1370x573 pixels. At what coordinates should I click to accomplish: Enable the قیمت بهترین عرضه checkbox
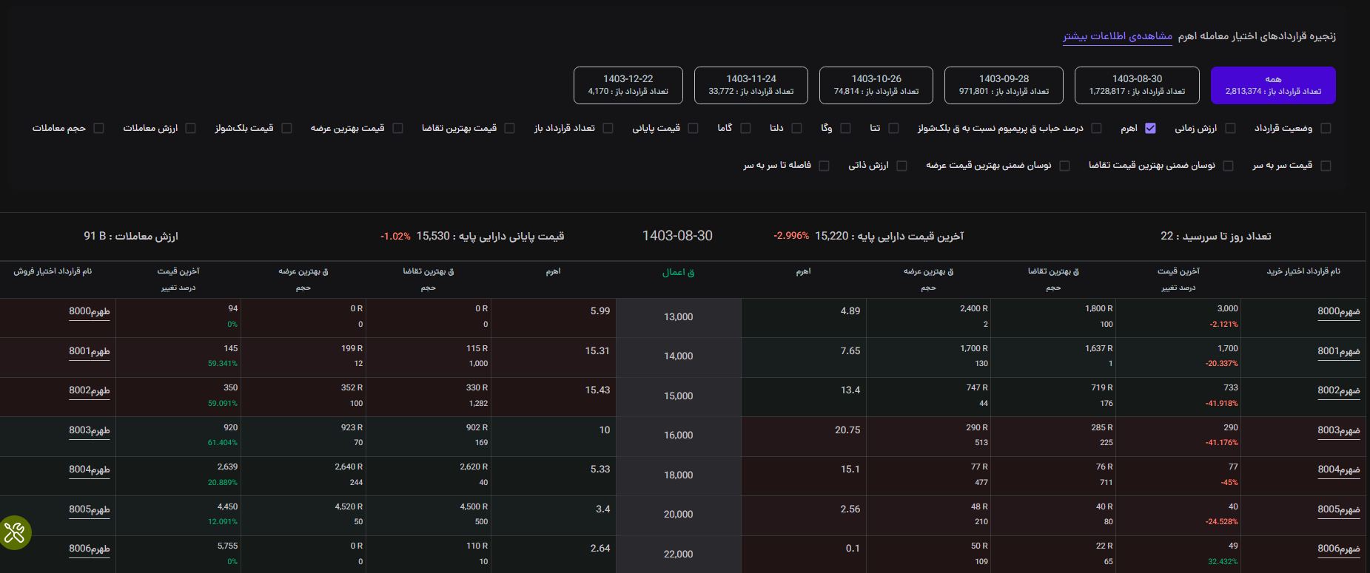397,128
